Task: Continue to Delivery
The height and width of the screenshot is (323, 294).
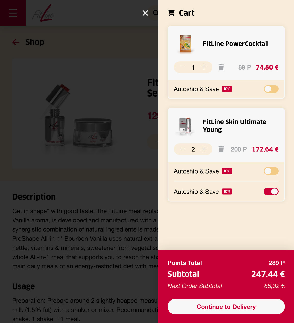Action: click(x=226, y=307)
